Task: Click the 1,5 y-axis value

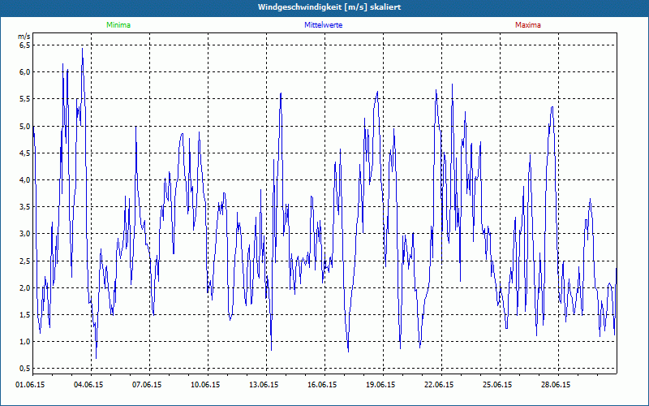Action: click(x=25, y=315)
